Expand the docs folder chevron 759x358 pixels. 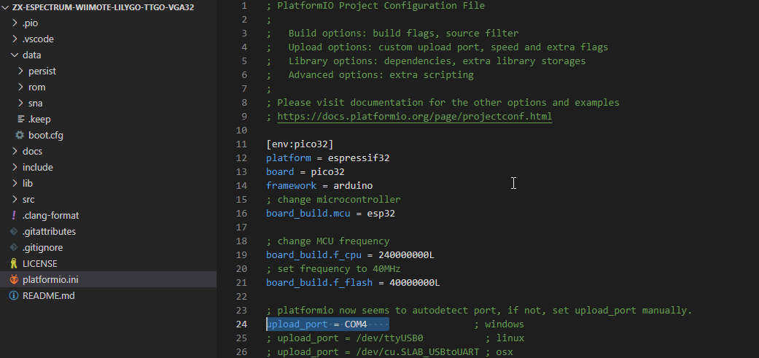coord(15,152)
